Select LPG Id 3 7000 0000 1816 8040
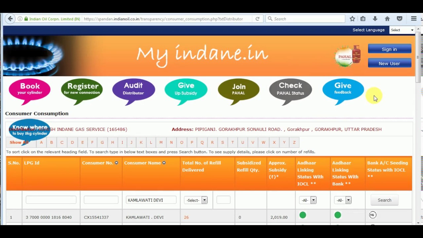 [49, 217]
